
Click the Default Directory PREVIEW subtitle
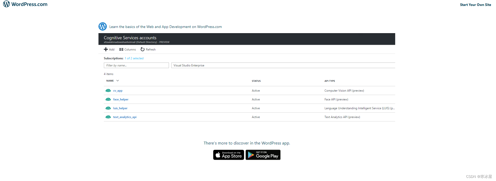(x=137, y=42)
